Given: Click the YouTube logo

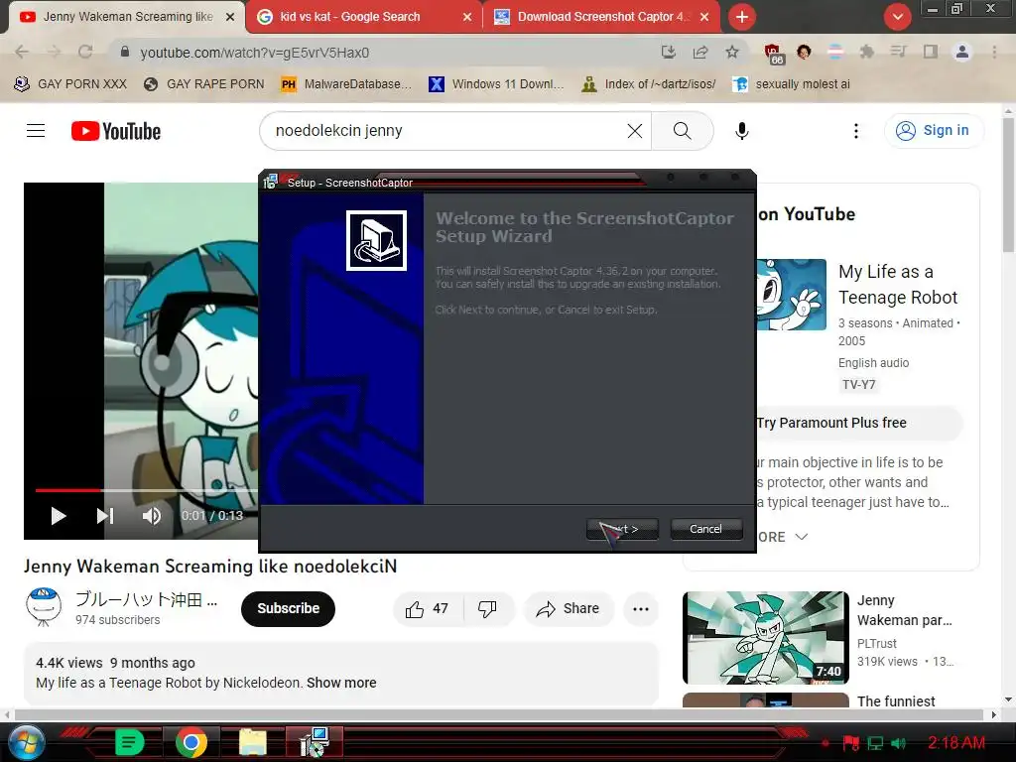Looking at the screenshot, I should (x=116, y=131).
